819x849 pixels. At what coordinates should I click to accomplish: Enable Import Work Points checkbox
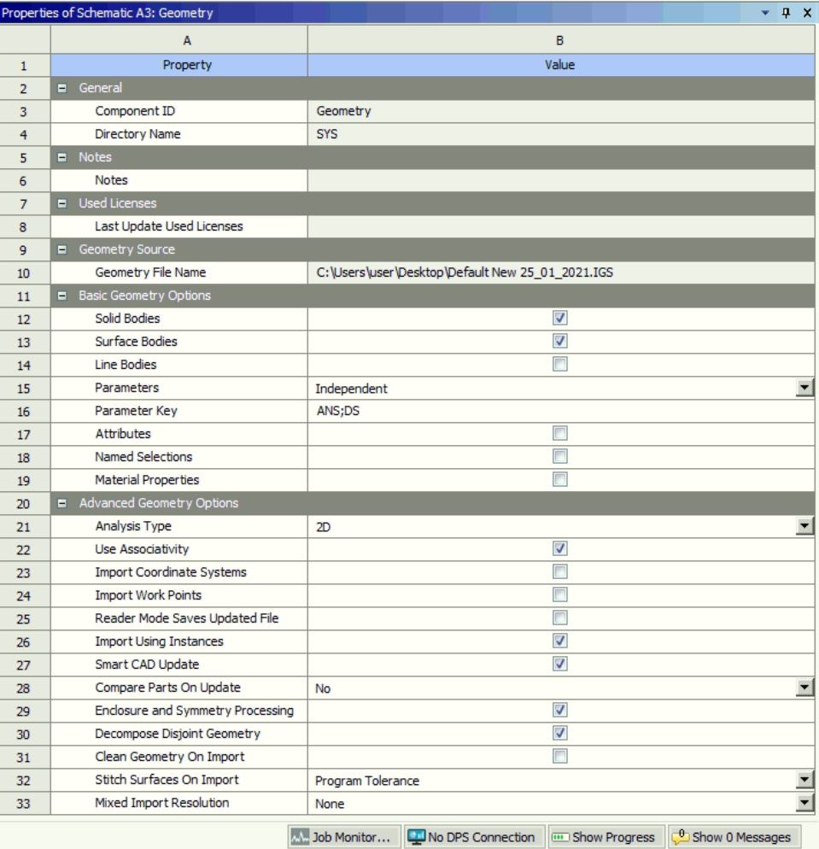[x=559, y=594]
